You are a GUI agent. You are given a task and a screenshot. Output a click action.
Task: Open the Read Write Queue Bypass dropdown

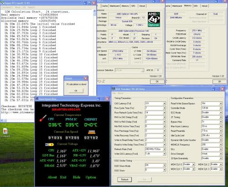[x=221, y=104]
